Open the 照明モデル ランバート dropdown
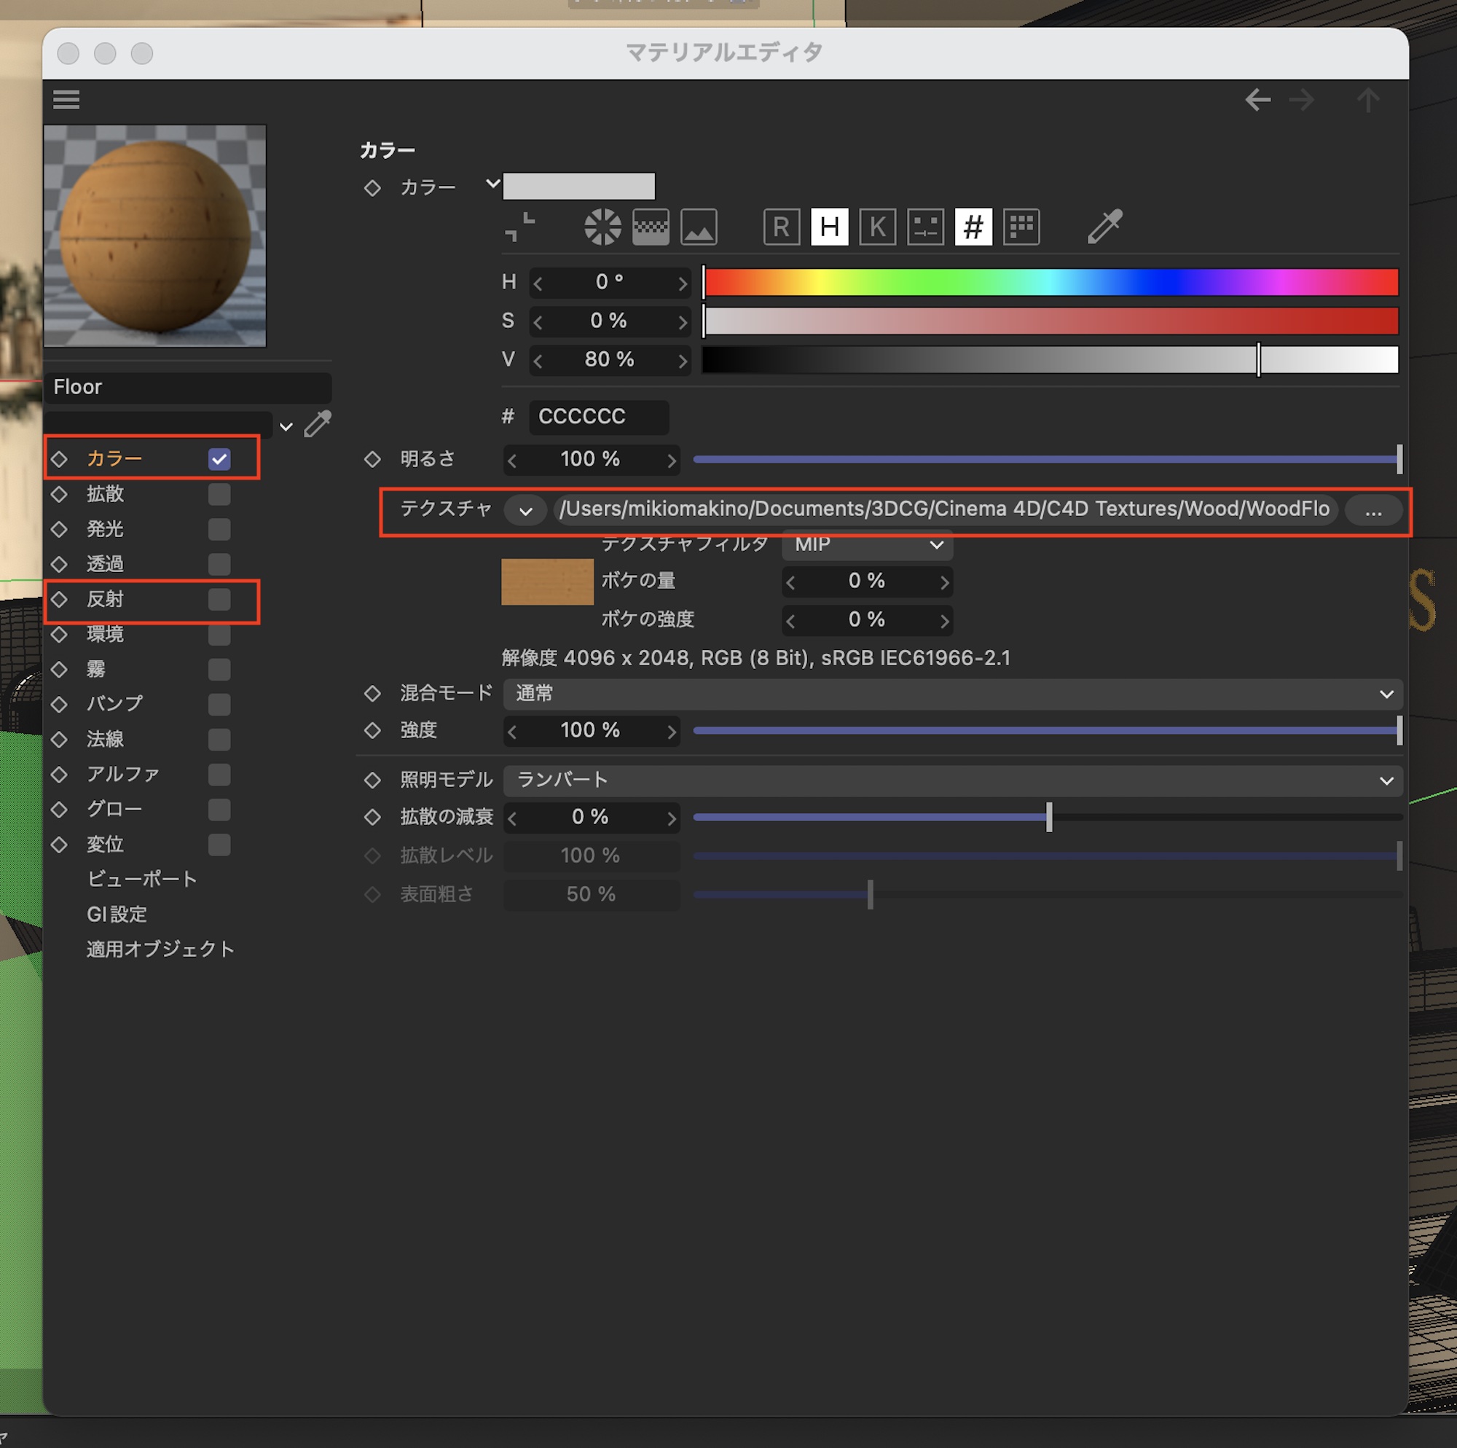 [x=951, y=780]
